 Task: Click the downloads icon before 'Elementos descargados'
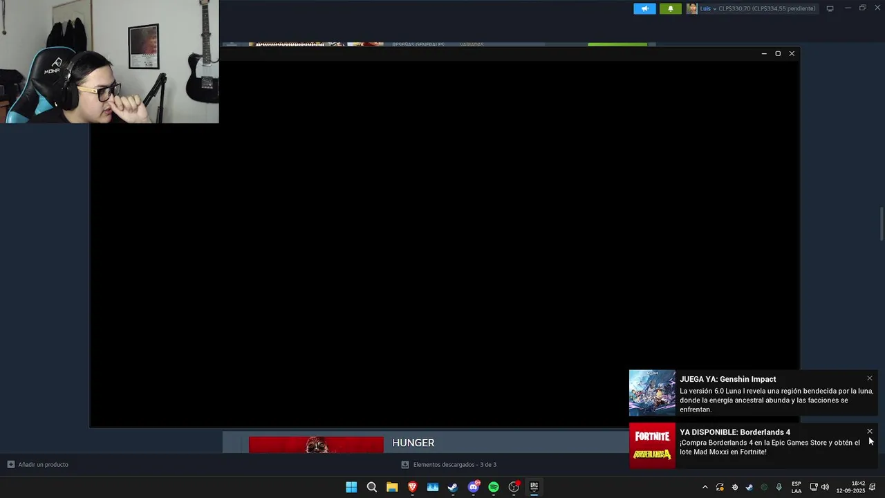click(405, 465)
